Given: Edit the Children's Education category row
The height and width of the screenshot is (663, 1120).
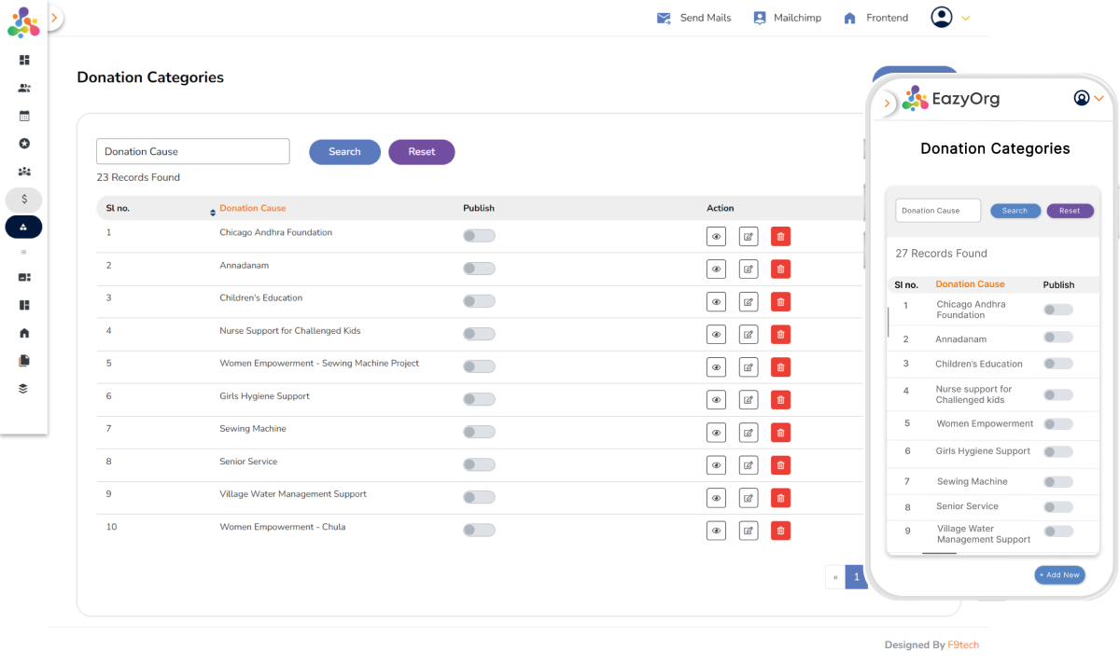Looking at the screenshot, I should click(x=748, y=302).
